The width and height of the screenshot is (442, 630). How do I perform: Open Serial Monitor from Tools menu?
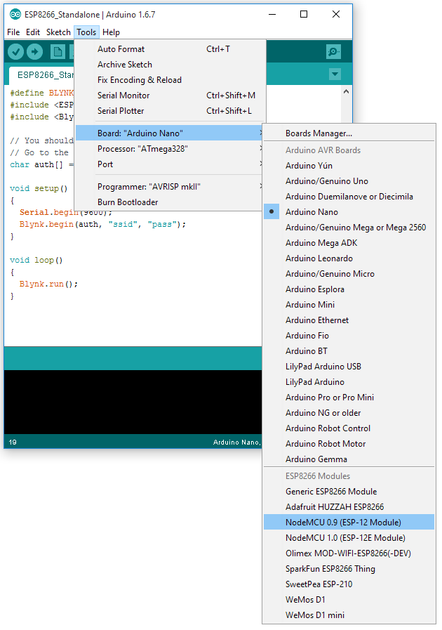coord(170,96)
